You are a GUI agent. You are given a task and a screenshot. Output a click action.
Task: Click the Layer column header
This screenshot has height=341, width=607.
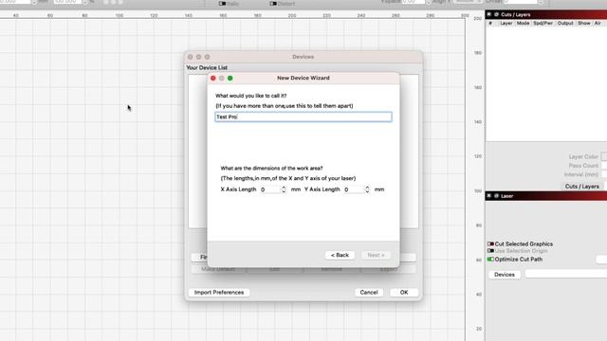(506, 23)
